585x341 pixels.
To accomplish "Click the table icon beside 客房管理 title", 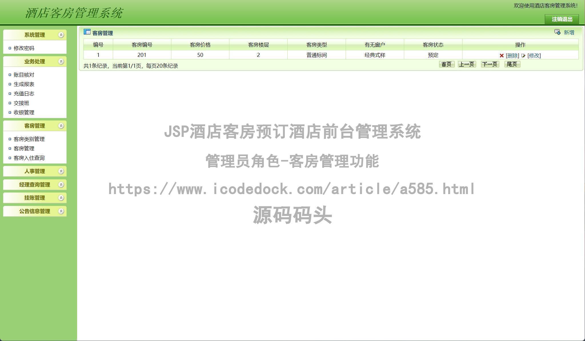I will [x=87, y=32].
